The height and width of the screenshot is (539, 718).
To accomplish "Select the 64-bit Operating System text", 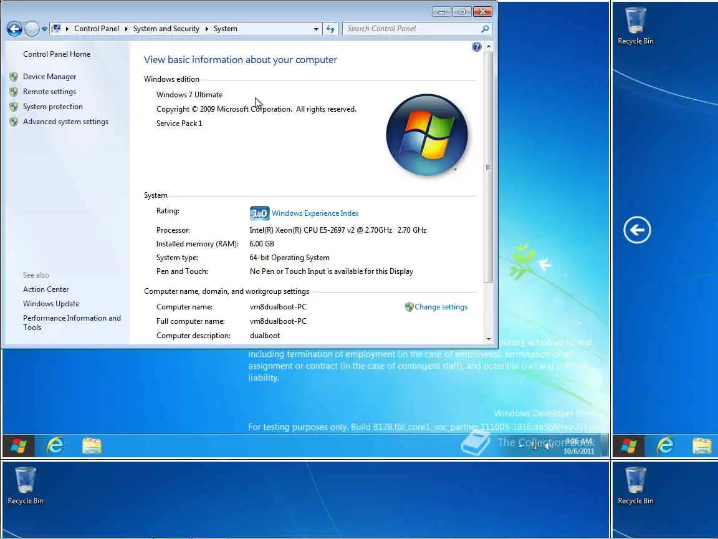I will point(289,258).
